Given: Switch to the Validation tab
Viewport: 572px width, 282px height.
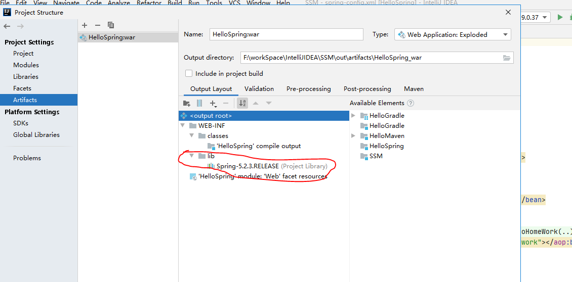Looking at the screenshot, I should [259, 89].
